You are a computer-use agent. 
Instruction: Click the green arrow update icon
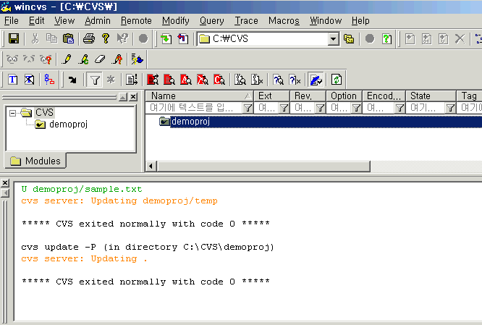[x=166, y=38]
